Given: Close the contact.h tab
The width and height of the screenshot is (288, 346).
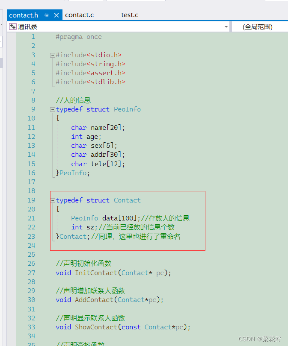Looking at the screenshot, I should coord(56,15).
